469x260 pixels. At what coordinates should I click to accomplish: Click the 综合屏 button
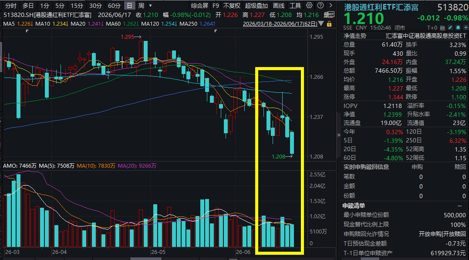click(199, 6)
